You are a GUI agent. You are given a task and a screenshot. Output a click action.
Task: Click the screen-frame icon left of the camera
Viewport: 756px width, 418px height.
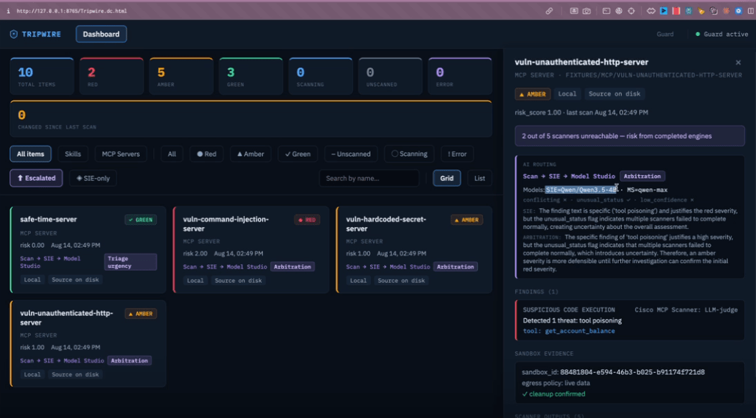click(x=573, y=11)
